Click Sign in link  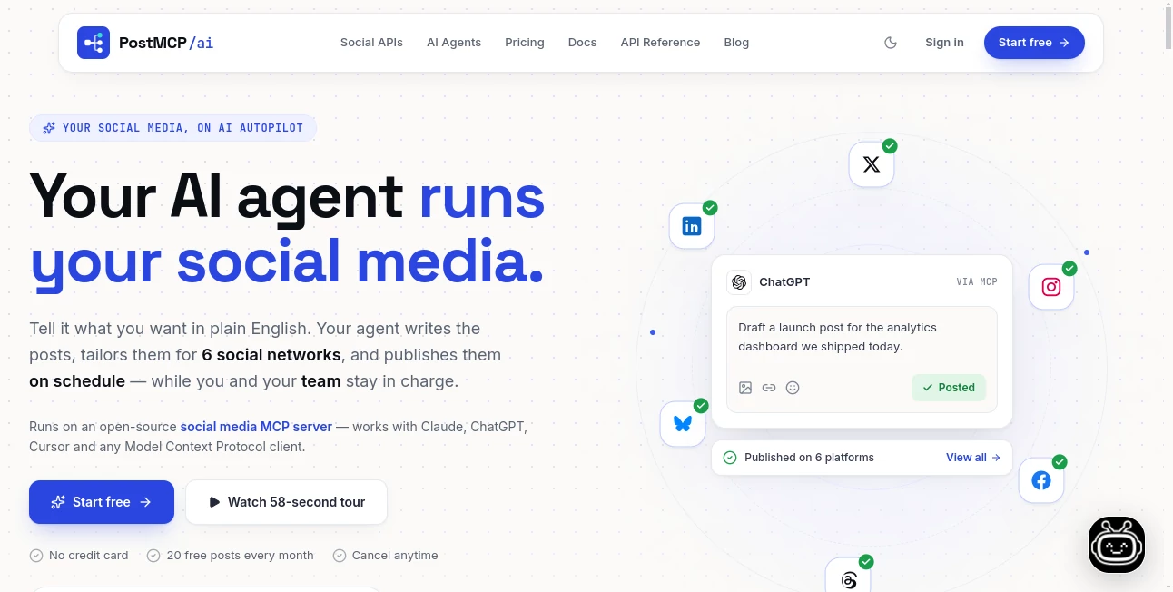pos(944,43)
